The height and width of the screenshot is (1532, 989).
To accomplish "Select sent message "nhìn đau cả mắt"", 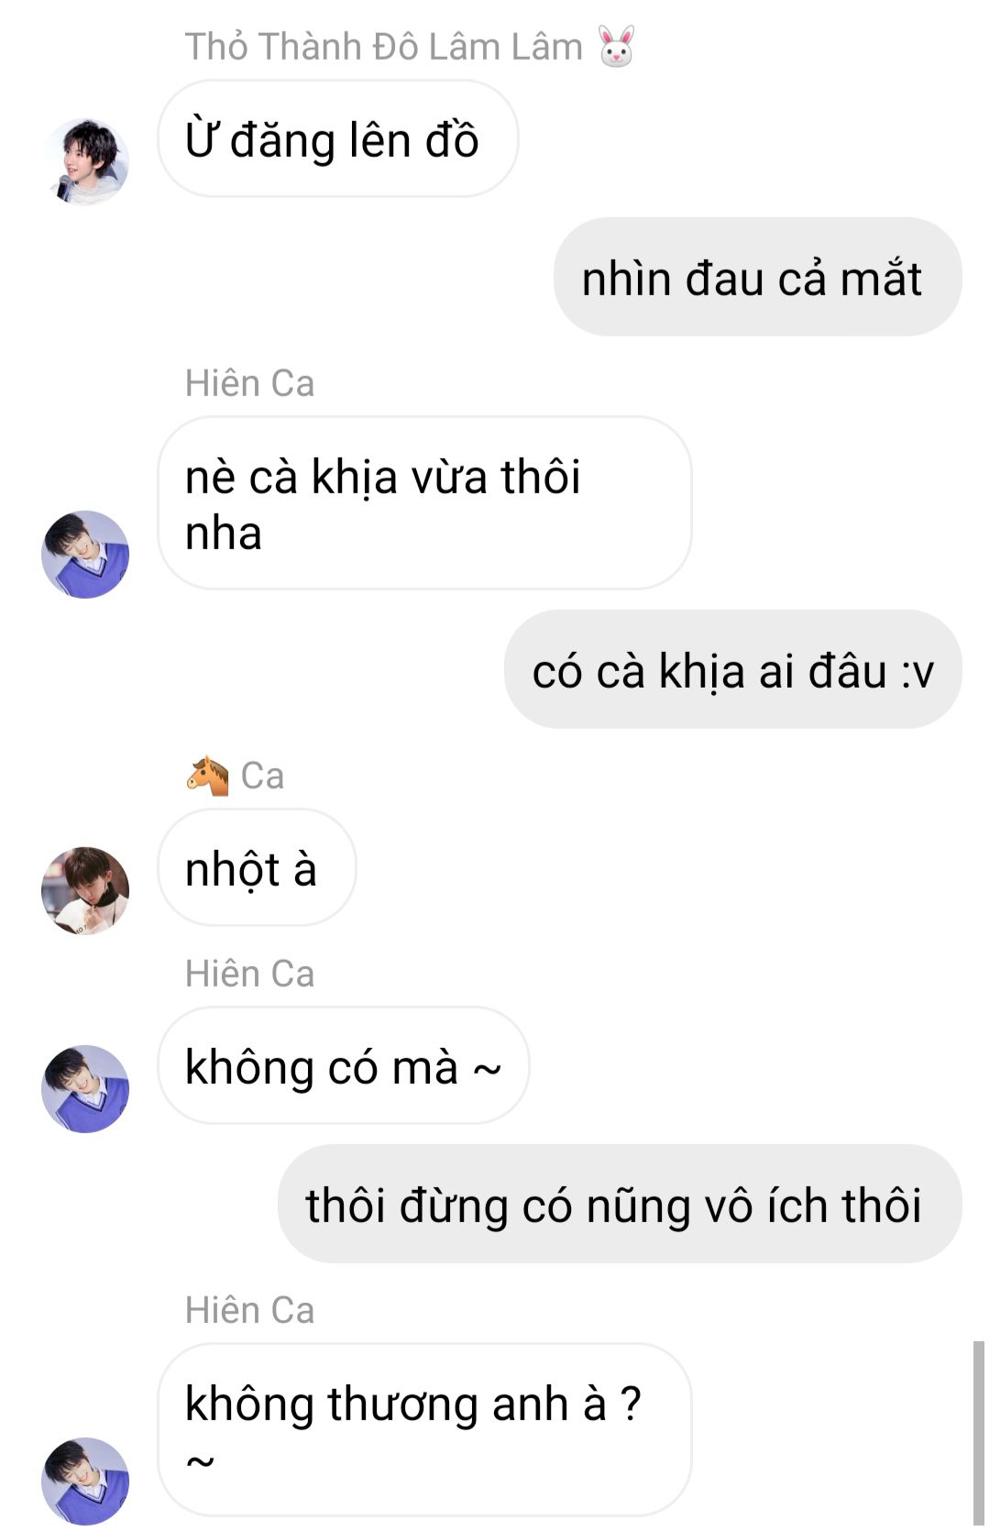I will click(757, 277).
